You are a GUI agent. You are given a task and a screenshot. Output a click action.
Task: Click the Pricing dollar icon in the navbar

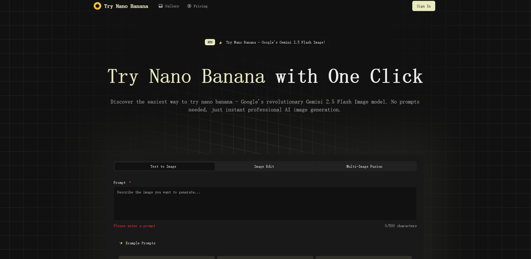pyautogui.click(x=189, y=6)
